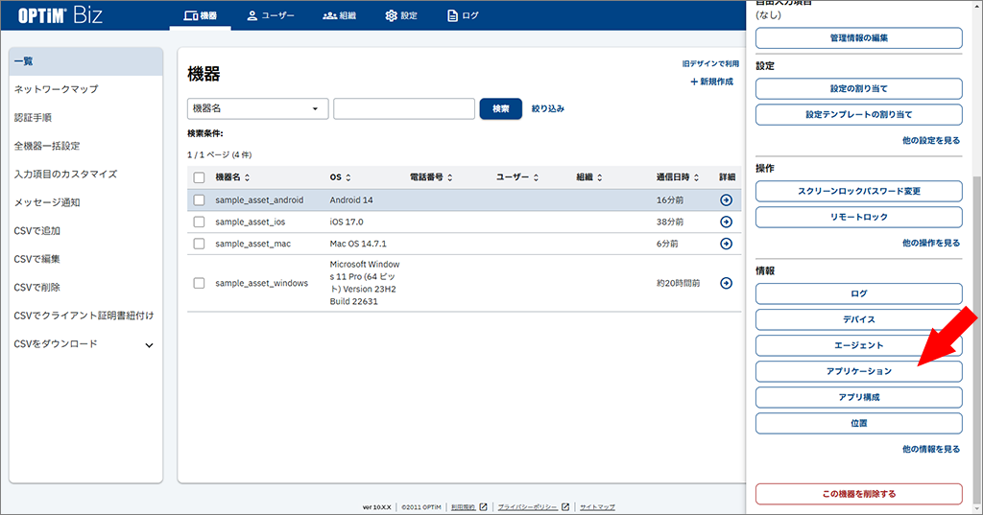Check the sample_asset_mac row checkbox
This screenshot has width=983, height=515.
pos(199,244)
